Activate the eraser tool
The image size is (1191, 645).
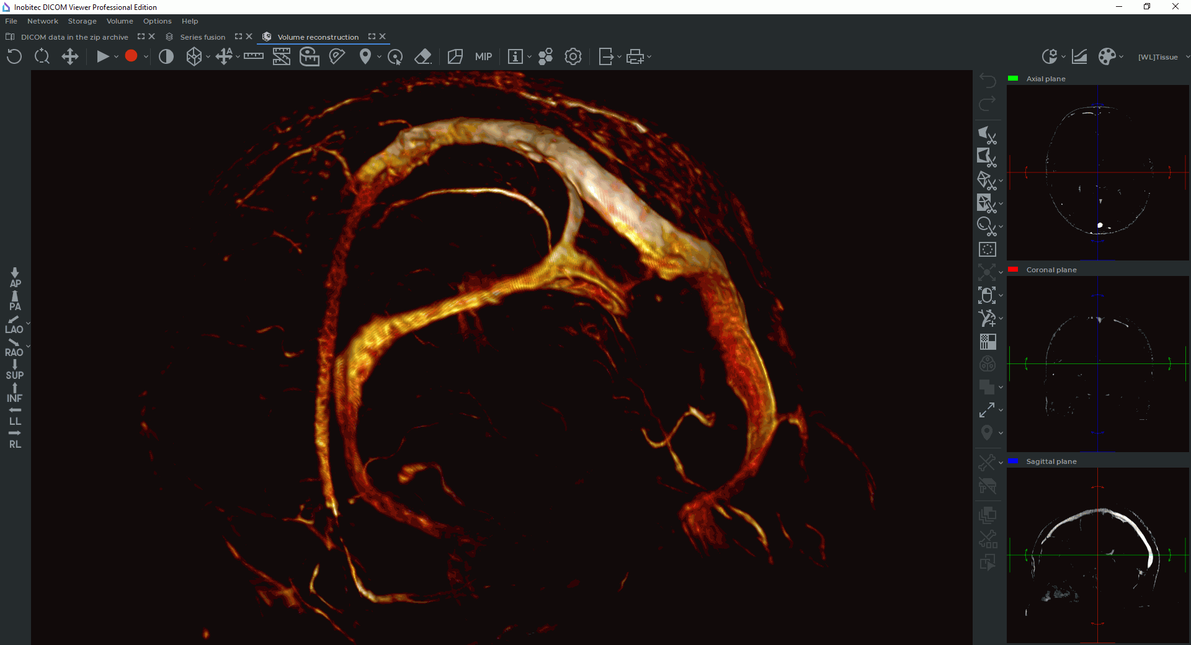point(422,57)
